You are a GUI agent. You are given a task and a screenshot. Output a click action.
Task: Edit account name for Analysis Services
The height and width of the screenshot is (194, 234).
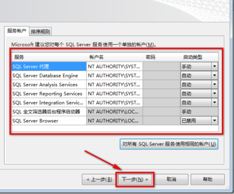point(114,84)
